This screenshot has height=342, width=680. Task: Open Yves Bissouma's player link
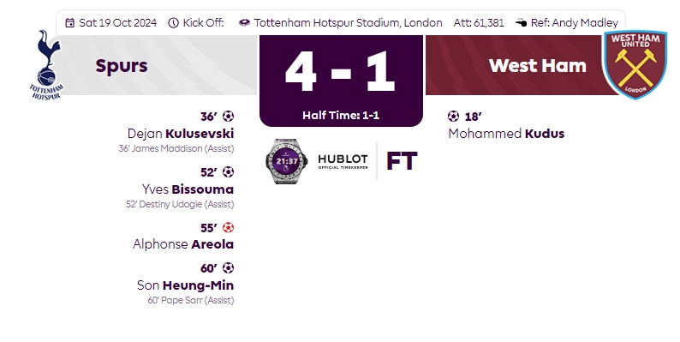pos(188,189)
